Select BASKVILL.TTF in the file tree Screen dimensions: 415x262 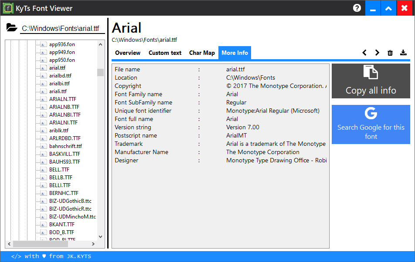(65, 154)
